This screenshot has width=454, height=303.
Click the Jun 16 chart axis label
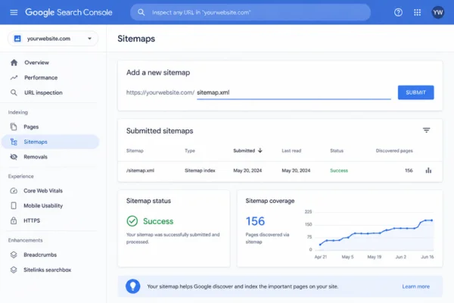tap(427, 257)
